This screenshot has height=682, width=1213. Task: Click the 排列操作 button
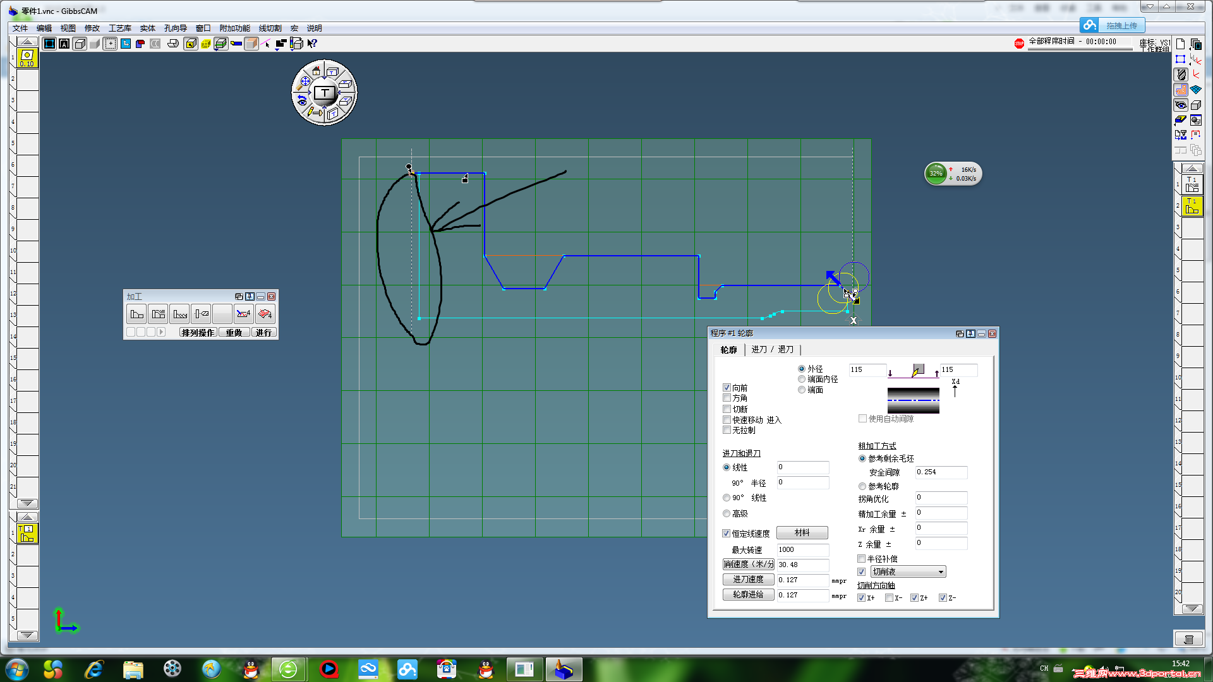pyautogui.click(x=198, y=332)
